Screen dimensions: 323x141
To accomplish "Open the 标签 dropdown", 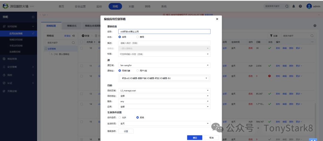I will tap(164, 54).
